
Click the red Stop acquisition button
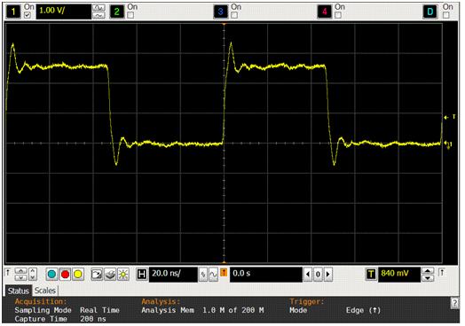tap(65, 275)
